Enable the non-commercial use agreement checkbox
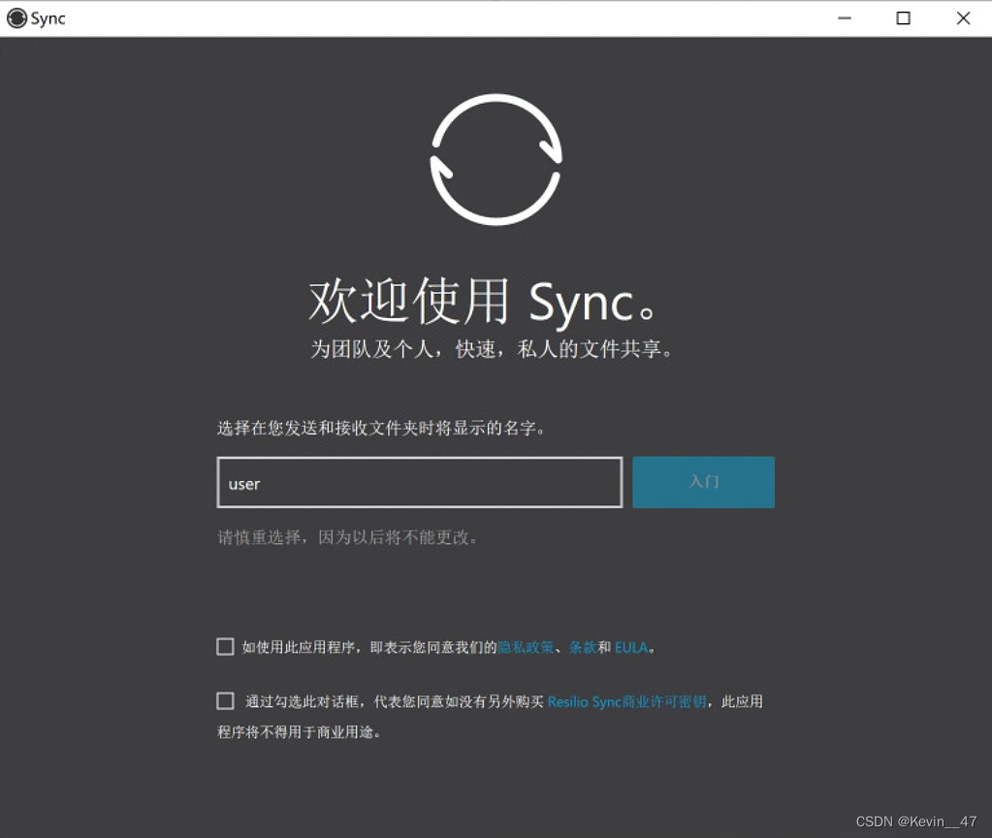The width and height of the screenshot is (992, 838). point(225,701)
